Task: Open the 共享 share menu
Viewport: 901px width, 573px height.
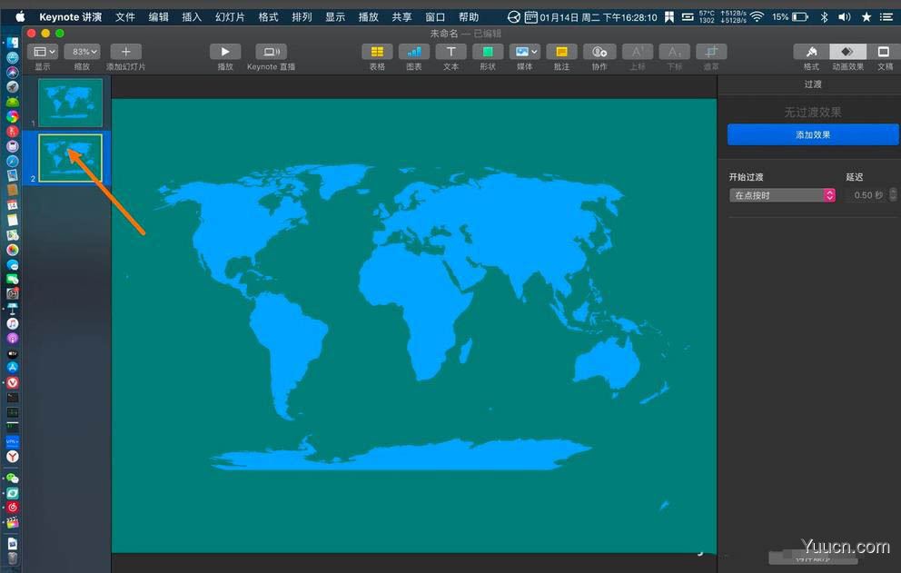Action: 401,16
